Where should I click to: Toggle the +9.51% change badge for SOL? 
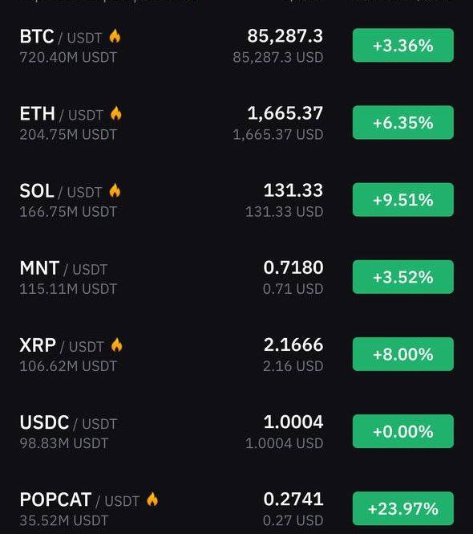403,200
